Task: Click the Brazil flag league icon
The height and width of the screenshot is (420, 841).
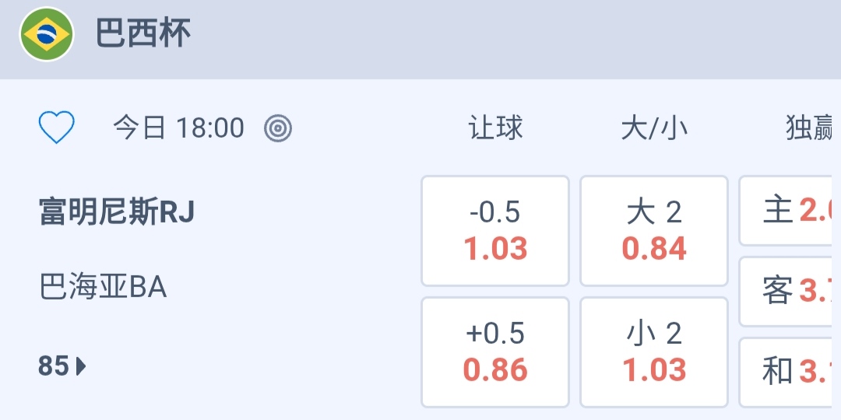Action: (47, 34)
